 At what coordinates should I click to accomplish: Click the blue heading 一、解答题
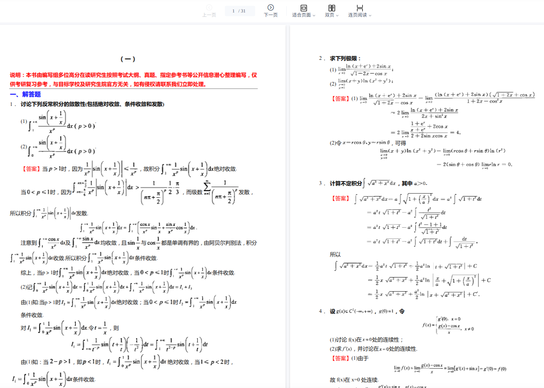tap(25, 94)
